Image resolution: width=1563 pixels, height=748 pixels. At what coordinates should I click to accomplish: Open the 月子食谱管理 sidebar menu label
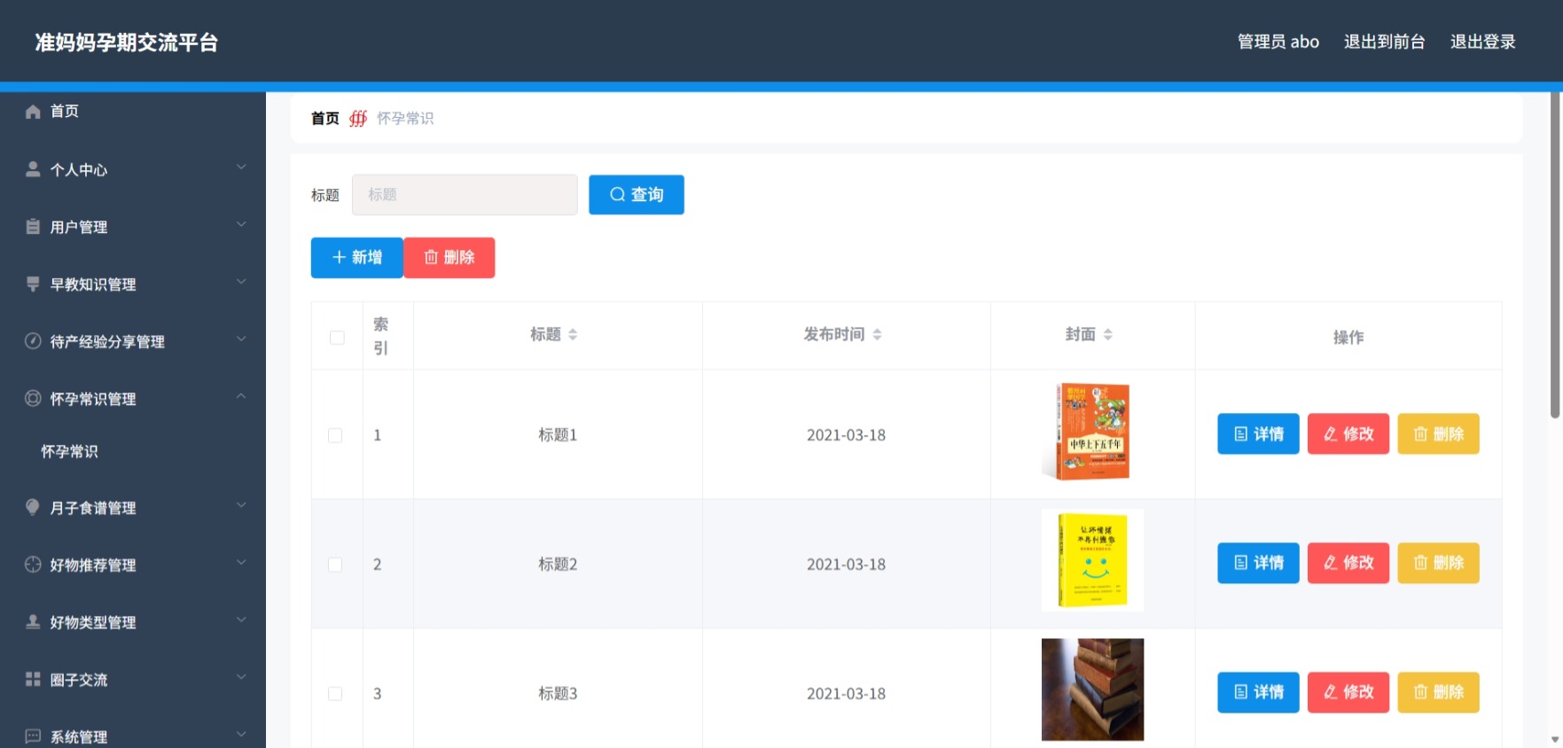tap(93, 509)
